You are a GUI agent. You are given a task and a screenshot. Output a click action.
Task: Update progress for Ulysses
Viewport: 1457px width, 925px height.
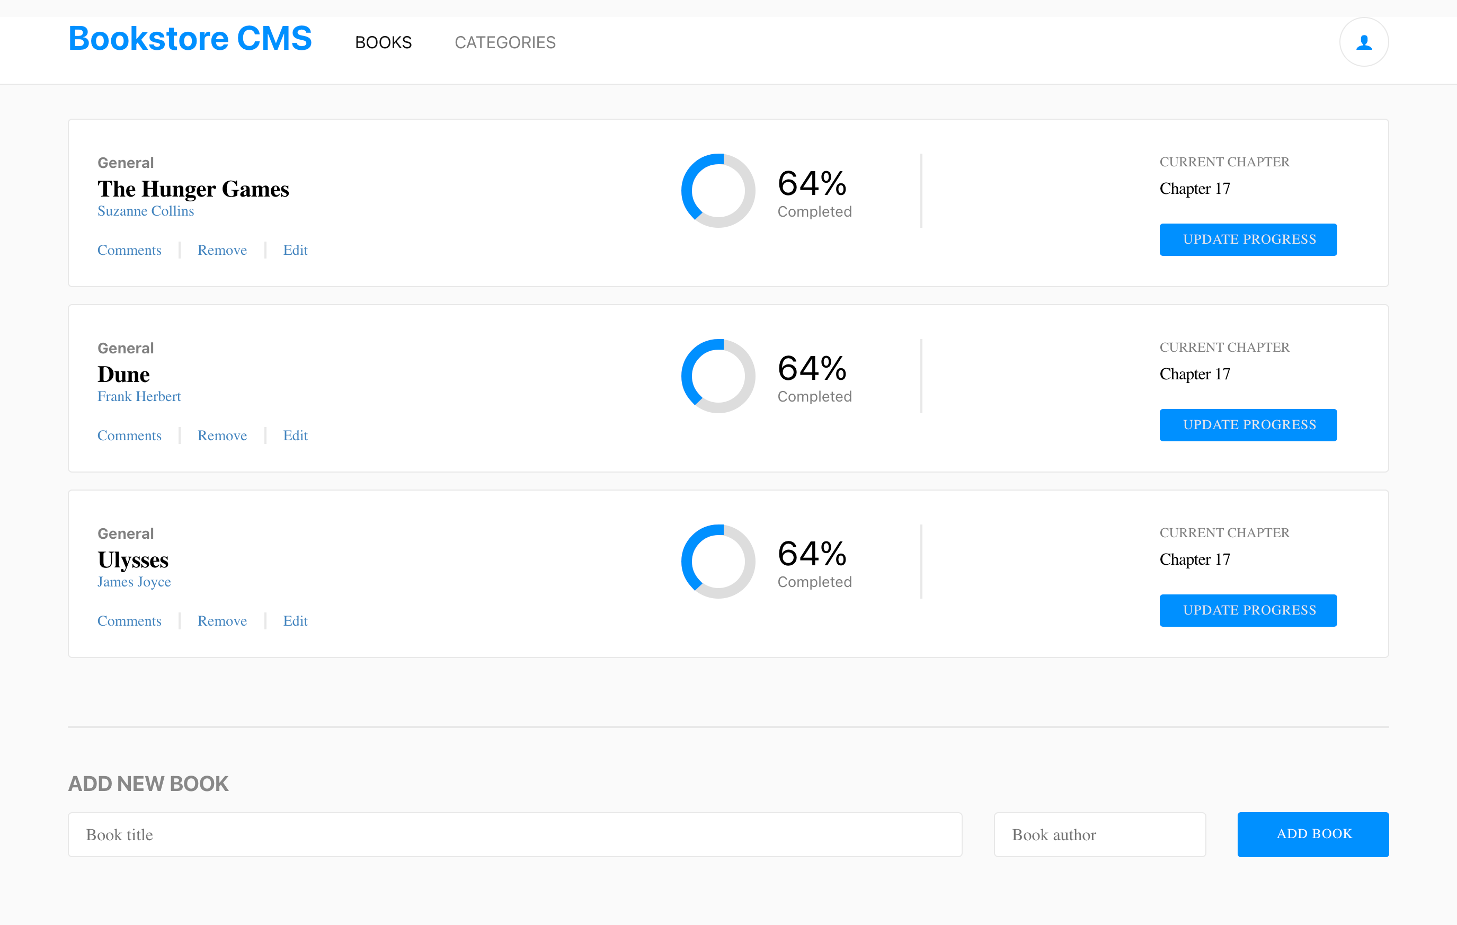point(1248,610)
